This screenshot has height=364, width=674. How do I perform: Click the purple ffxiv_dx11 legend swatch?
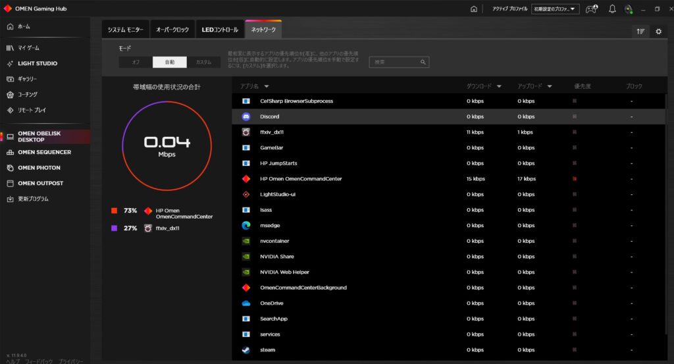coord(114,228)
